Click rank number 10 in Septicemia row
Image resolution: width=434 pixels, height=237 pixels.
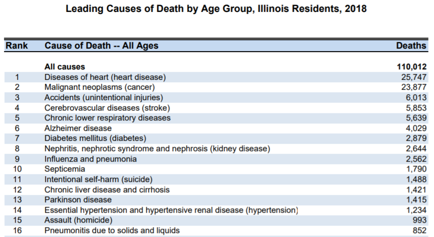[17, 169]
